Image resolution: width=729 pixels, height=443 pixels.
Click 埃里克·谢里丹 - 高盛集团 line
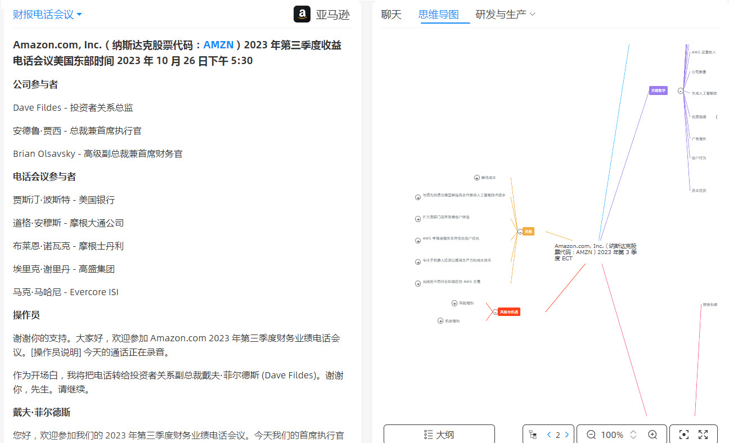64,269
